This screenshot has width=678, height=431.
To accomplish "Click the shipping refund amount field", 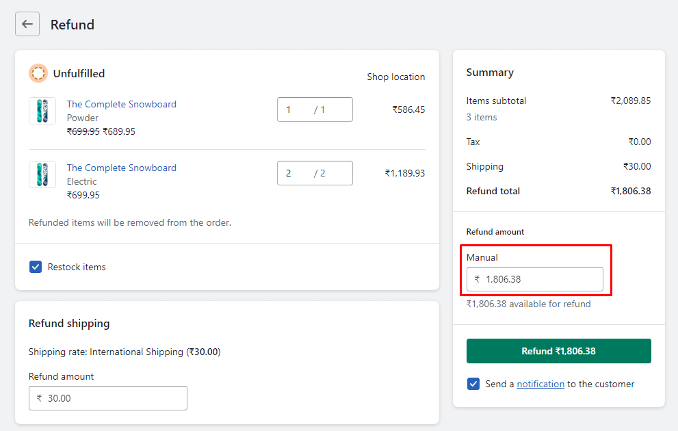I will 107,397.
